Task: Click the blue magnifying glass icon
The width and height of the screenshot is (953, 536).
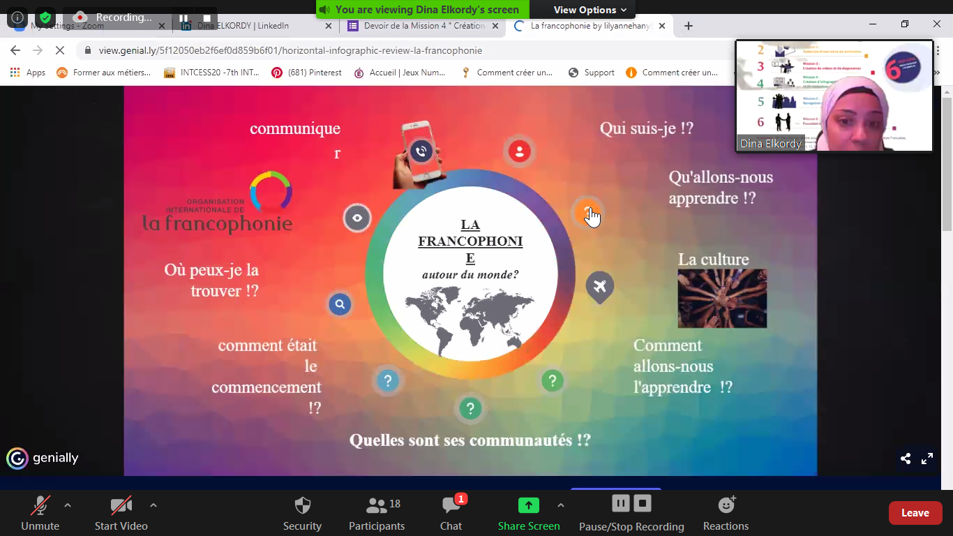Action: click(340, 304)
